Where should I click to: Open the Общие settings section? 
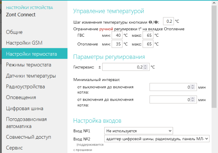pos(14,32)
